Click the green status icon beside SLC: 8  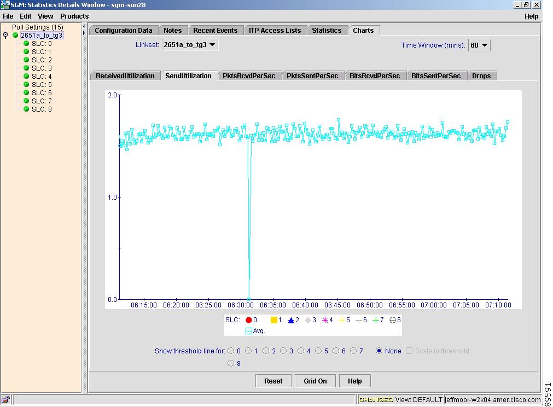coord(26,109)
